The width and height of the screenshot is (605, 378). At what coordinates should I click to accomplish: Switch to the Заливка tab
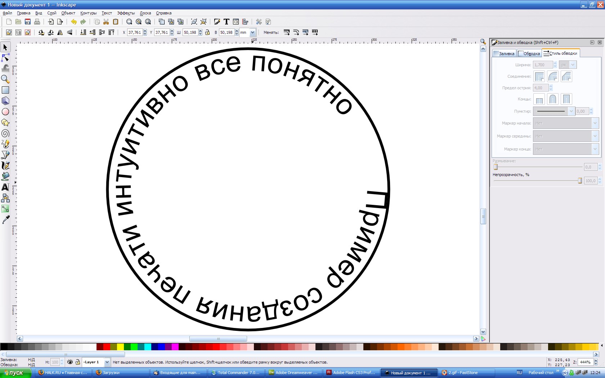[x=505, y=53]
